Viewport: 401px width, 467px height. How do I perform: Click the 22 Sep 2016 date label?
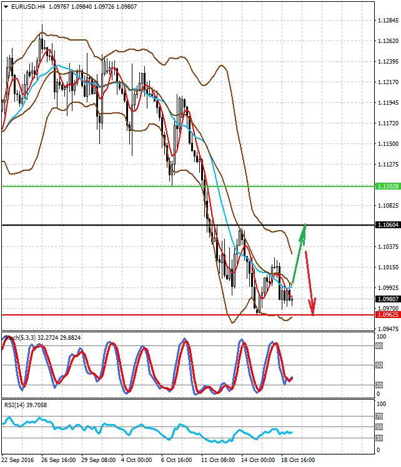pyautogui.click(x=17, y=460)
